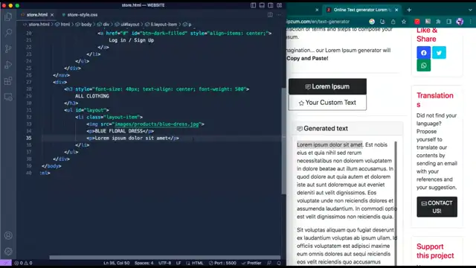Toggle secondary side bar layout icon
476x268 pixels.
click(x=271, y=5)
